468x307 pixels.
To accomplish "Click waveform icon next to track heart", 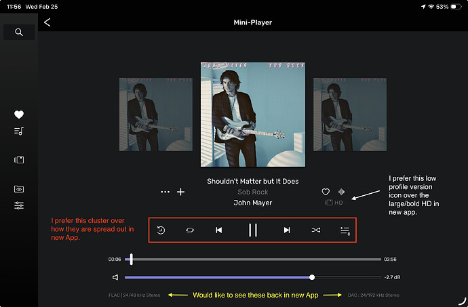I will [x=342, y=192].
